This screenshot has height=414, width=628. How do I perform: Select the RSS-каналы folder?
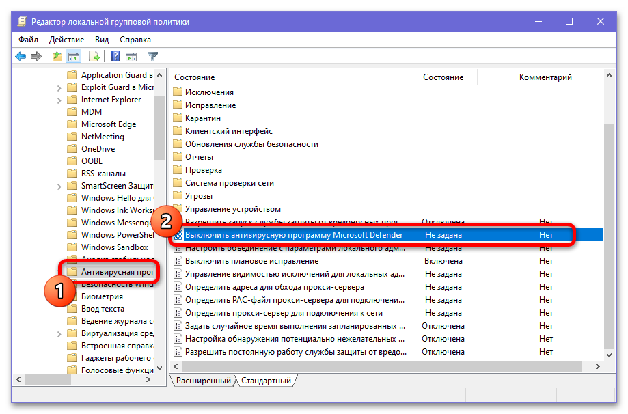pyautogui.click(x=96, y=174)
